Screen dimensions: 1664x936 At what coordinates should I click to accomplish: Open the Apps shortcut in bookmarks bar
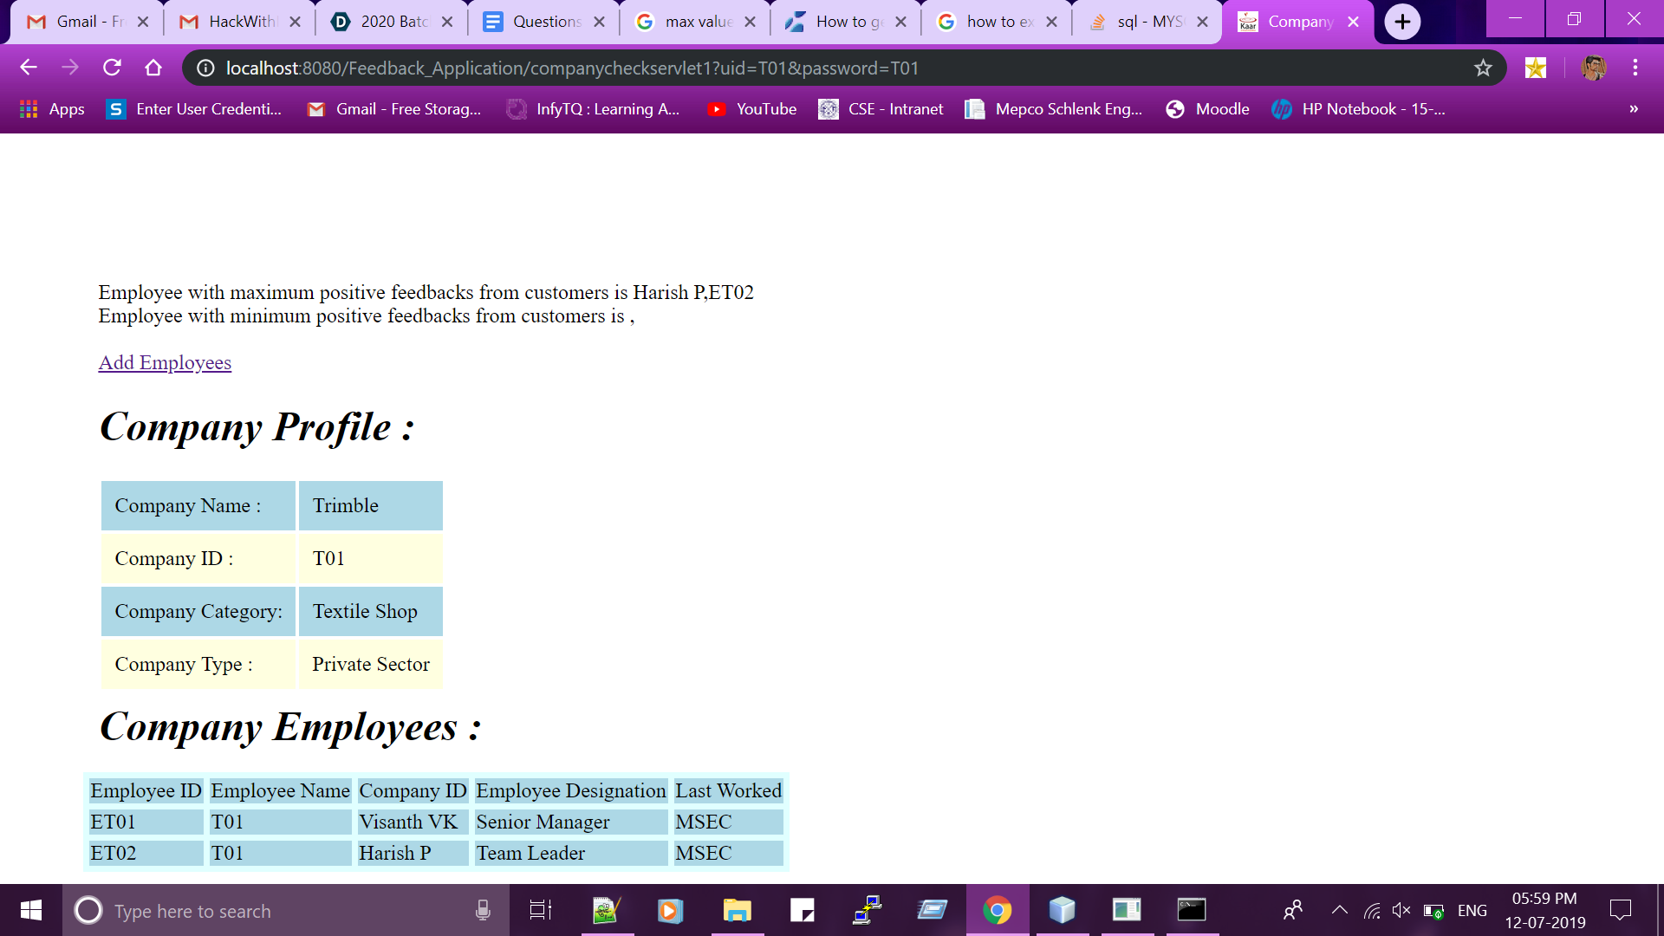coord(52,109)
